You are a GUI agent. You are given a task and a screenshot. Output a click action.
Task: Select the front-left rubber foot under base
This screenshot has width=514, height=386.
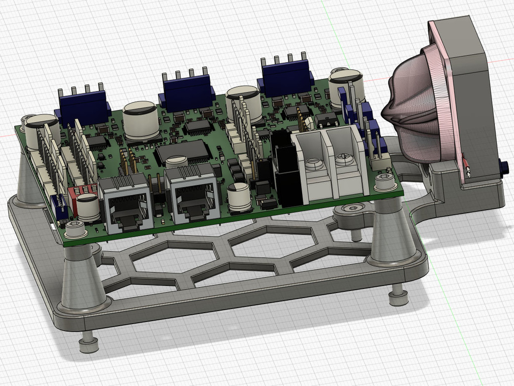[x=88, y=342]
